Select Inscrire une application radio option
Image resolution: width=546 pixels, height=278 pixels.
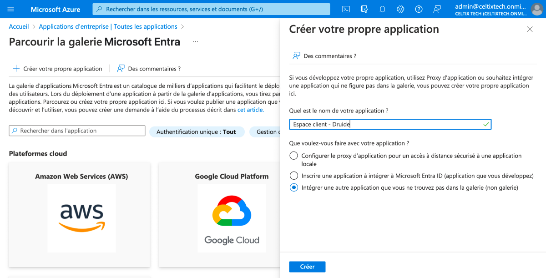pos(294,175)
